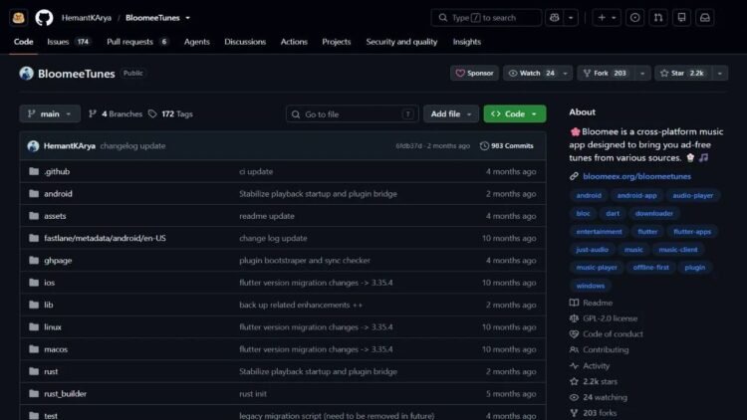Click the BloomeeTunes repository avatar
747x420 pixels.
point(26,74)
